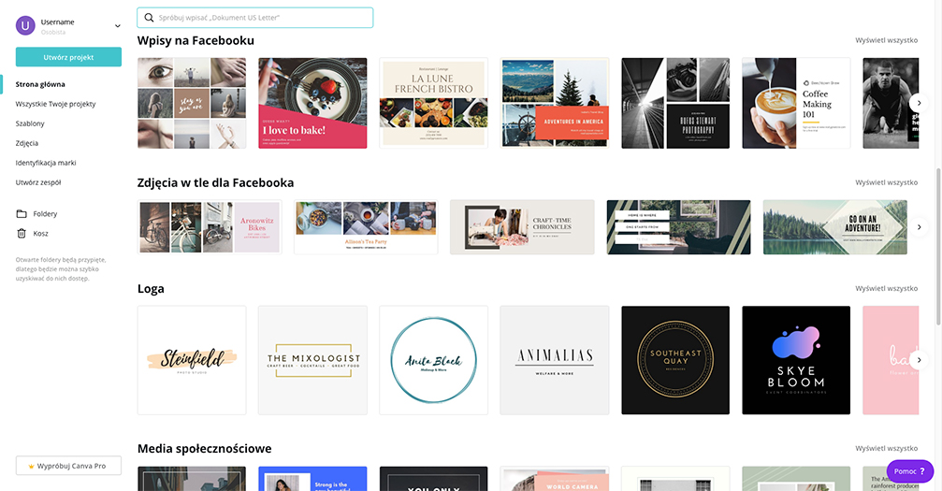Select Identyfikacja marki menu item
The image size is (942, 491).
tap(46, 163)
